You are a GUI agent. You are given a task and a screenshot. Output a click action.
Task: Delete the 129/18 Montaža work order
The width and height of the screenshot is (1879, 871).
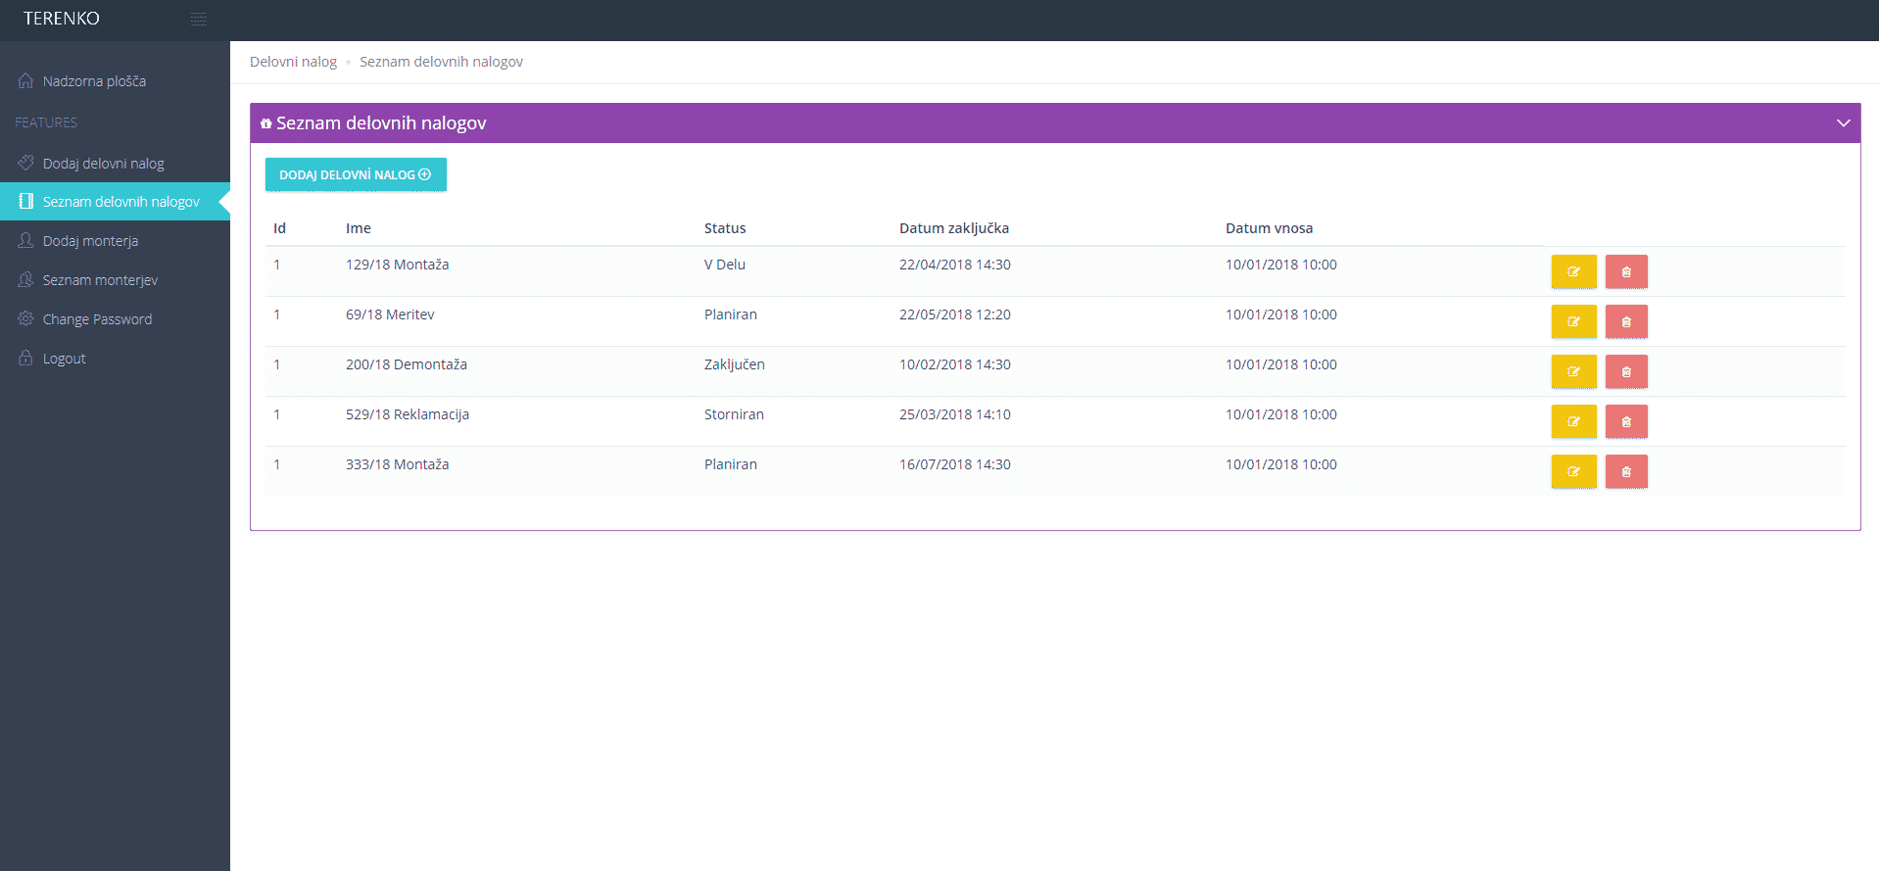click(x=1625, y=271)
